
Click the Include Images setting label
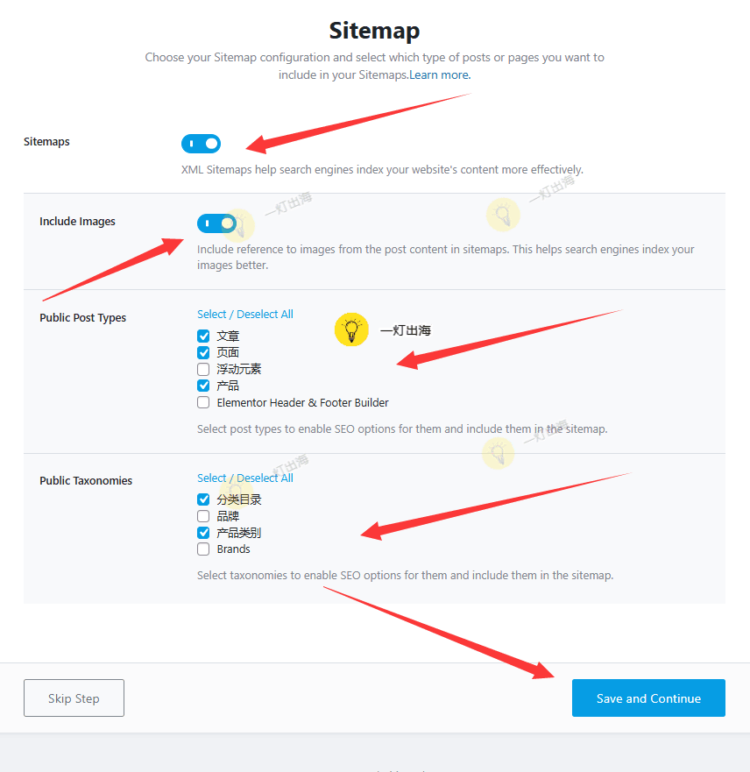pyautogui.click(x=77, y=222)
